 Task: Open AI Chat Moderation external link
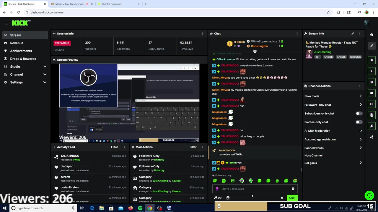(x=361, y=131)
